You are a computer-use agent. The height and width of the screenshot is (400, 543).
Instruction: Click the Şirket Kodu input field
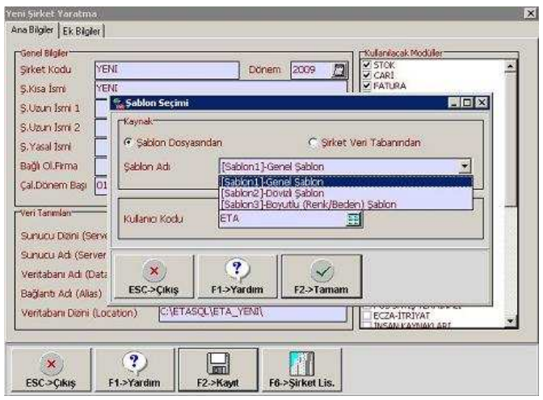pyautogui.click(x=166, y=69)
